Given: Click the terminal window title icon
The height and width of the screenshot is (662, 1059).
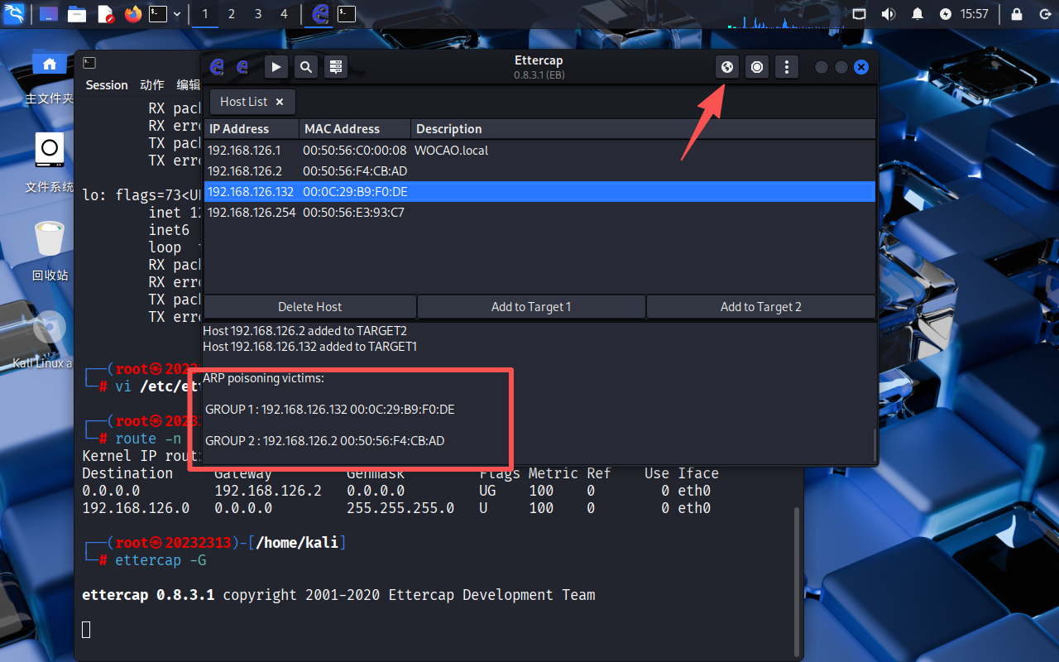Looking at the screenshot, I should (x=89, y=63).
